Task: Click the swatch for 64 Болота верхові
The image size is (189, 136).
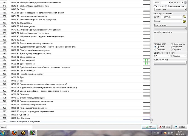Action: 146,60
